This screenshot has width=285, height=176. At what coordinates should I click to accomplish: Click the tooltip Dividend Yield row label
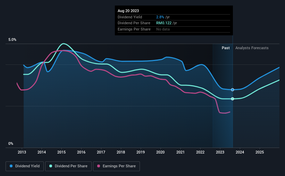130,17
